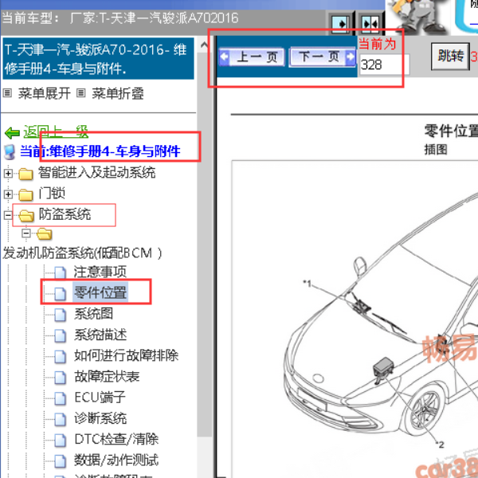Screen dimensions: 478x478
Task: Click the open folder icon for 防盗系统
Action: [26, 216]
